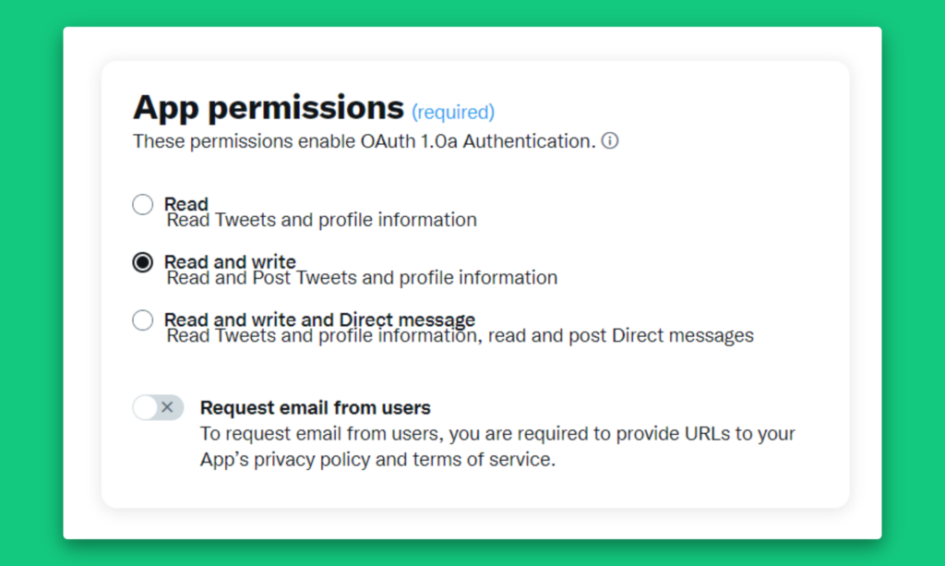
Task: Click "Read and Post Tweets and profile information" text
Action: 362,278
